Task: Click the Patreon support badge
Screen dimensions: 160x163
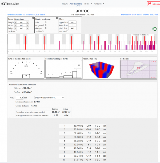Action: 153,4
